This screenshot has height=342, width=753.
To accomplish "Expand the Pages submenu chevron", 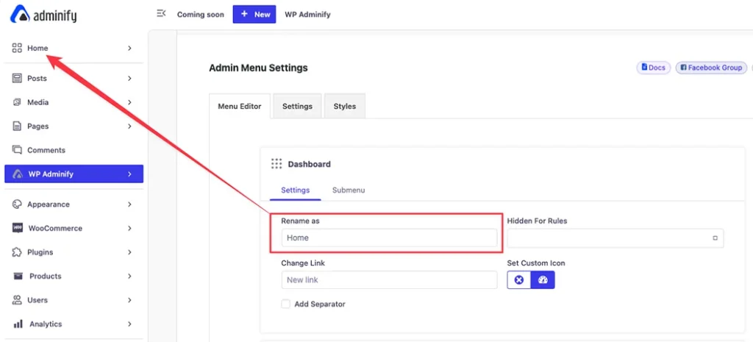I will (129, 127).
